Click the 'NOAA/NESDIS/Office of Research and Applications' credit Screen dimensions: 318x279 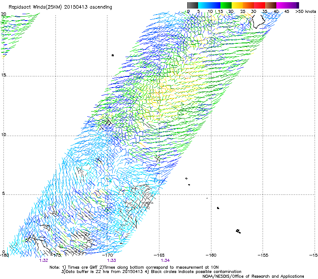253,276
